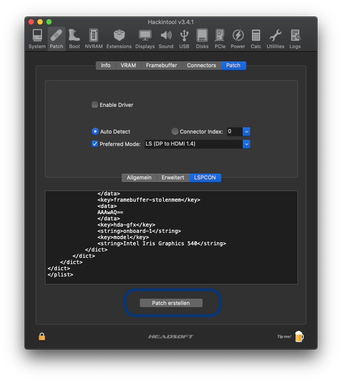Select the Auto Detect radio button
This screenshot has width=342, height=382.
[x=95, y=131]
